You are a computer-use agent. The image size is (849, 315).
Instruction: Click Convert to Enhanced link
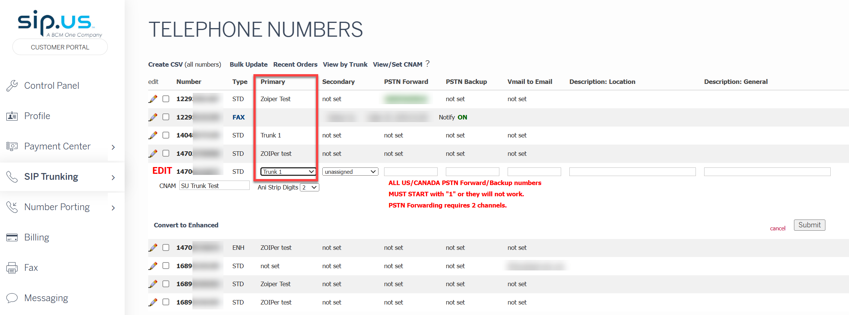(x=186, y=225)
